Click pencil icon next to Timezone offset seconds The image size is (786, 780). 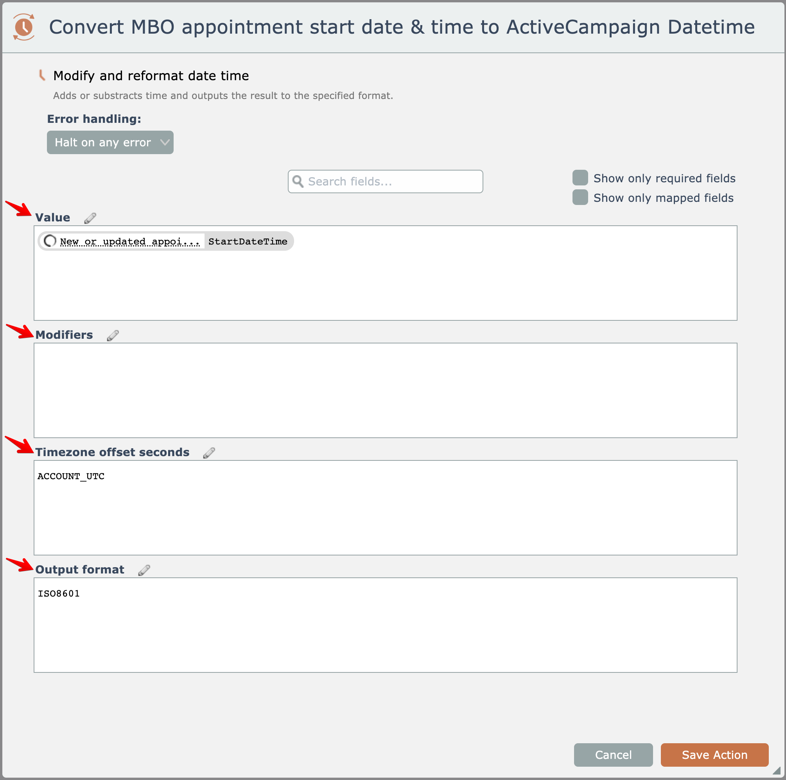click(209, 453)
